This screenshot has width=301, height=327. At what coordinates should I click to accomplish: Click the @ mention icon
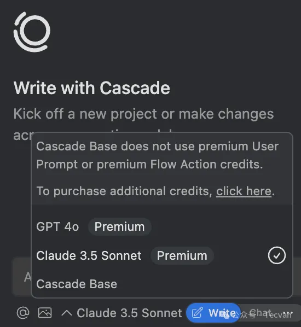point(23,313)
